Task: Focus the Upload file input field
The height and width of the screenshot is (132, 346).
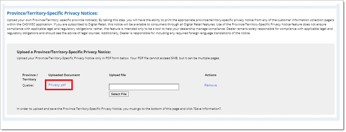Action: [144, 87]
